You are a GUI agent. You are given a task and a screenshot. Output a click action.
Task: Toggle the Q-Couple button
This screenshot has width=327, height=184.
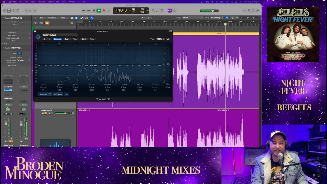tap(58, 94)
